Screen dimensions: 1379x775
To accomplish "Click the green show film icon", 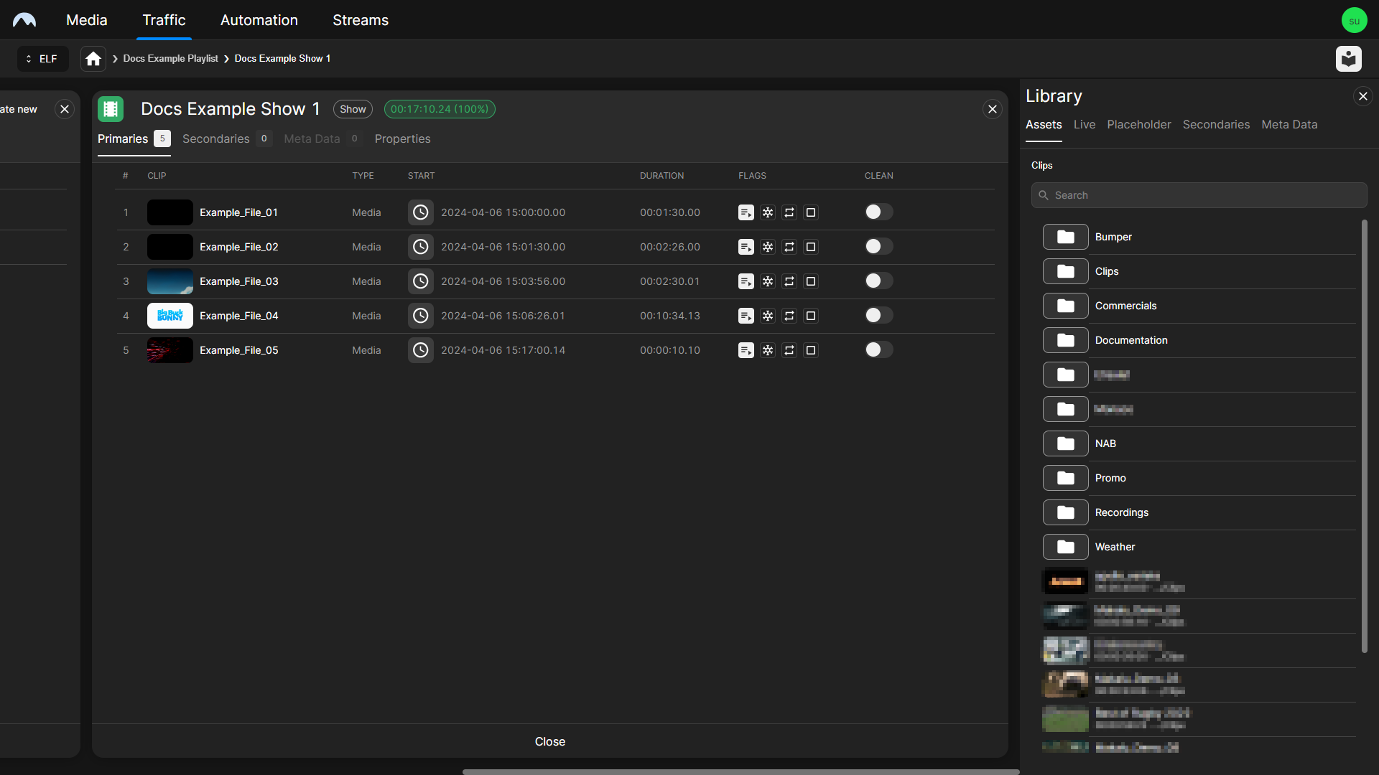I will tap(111, 109).
